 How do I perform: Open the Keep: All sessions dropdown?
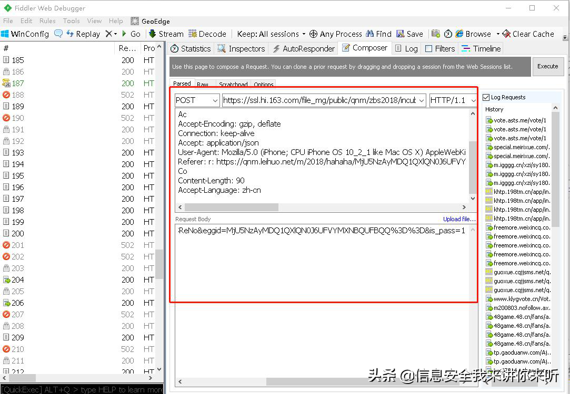pos(271,34)
